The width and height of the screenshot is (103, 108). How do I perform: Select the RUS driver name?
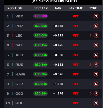click(19, 65)
